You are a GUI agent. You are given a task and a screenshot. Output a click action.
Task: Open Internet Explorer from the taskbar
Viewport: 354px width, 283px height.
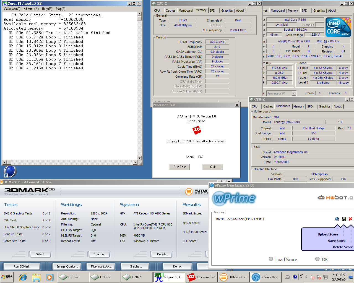pos(23,277)
